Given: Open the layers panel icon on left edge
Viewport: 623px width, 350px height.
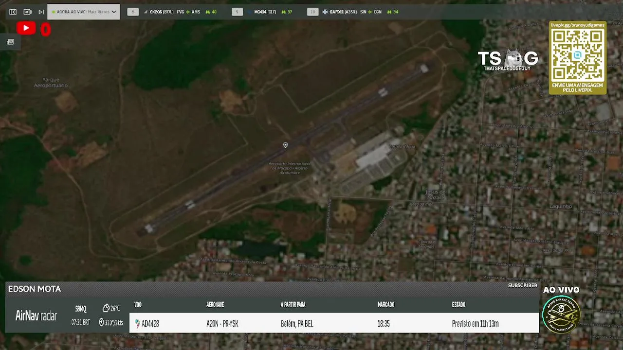Looking at the screenshot, I should tap(10, 42).
